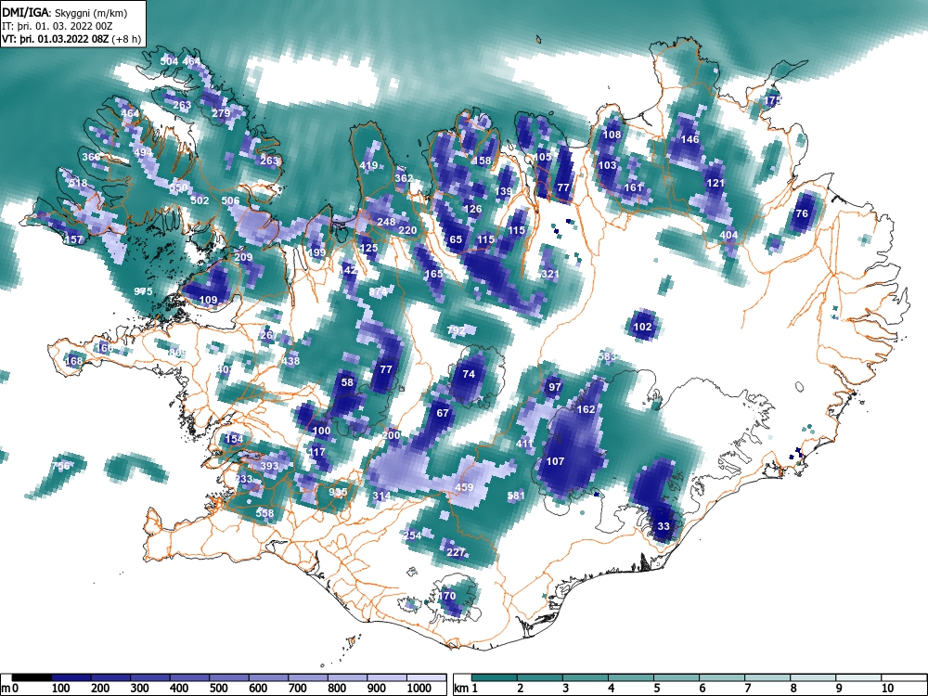Click the 'IT: þri. 01. 03. 2022 00Z' line
Screen dimensions: 928x696
[x=57, y=26]
